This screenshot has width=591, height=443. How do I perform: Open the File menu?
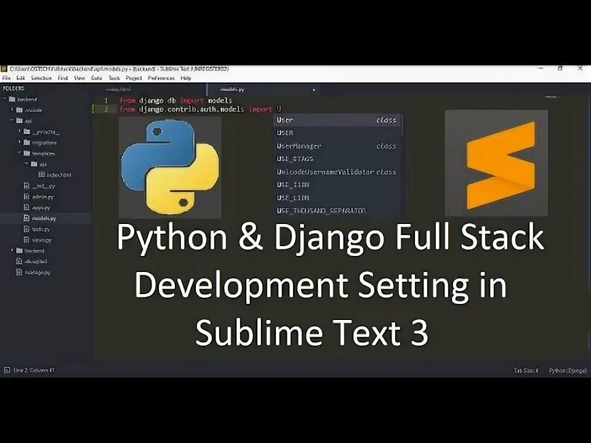(6, 78)
